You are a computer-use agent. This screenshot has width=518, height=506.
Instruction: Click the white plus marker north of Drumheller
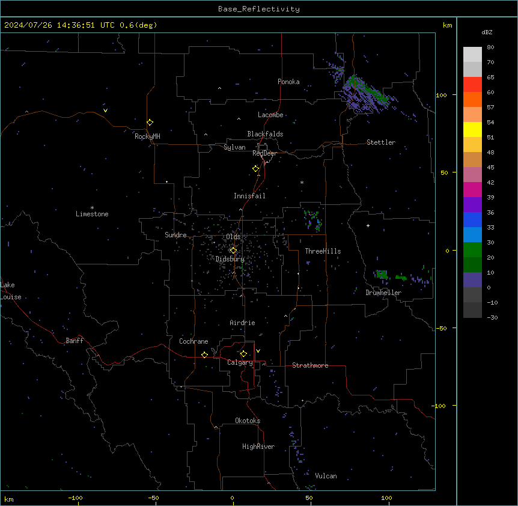coord(368,225)
